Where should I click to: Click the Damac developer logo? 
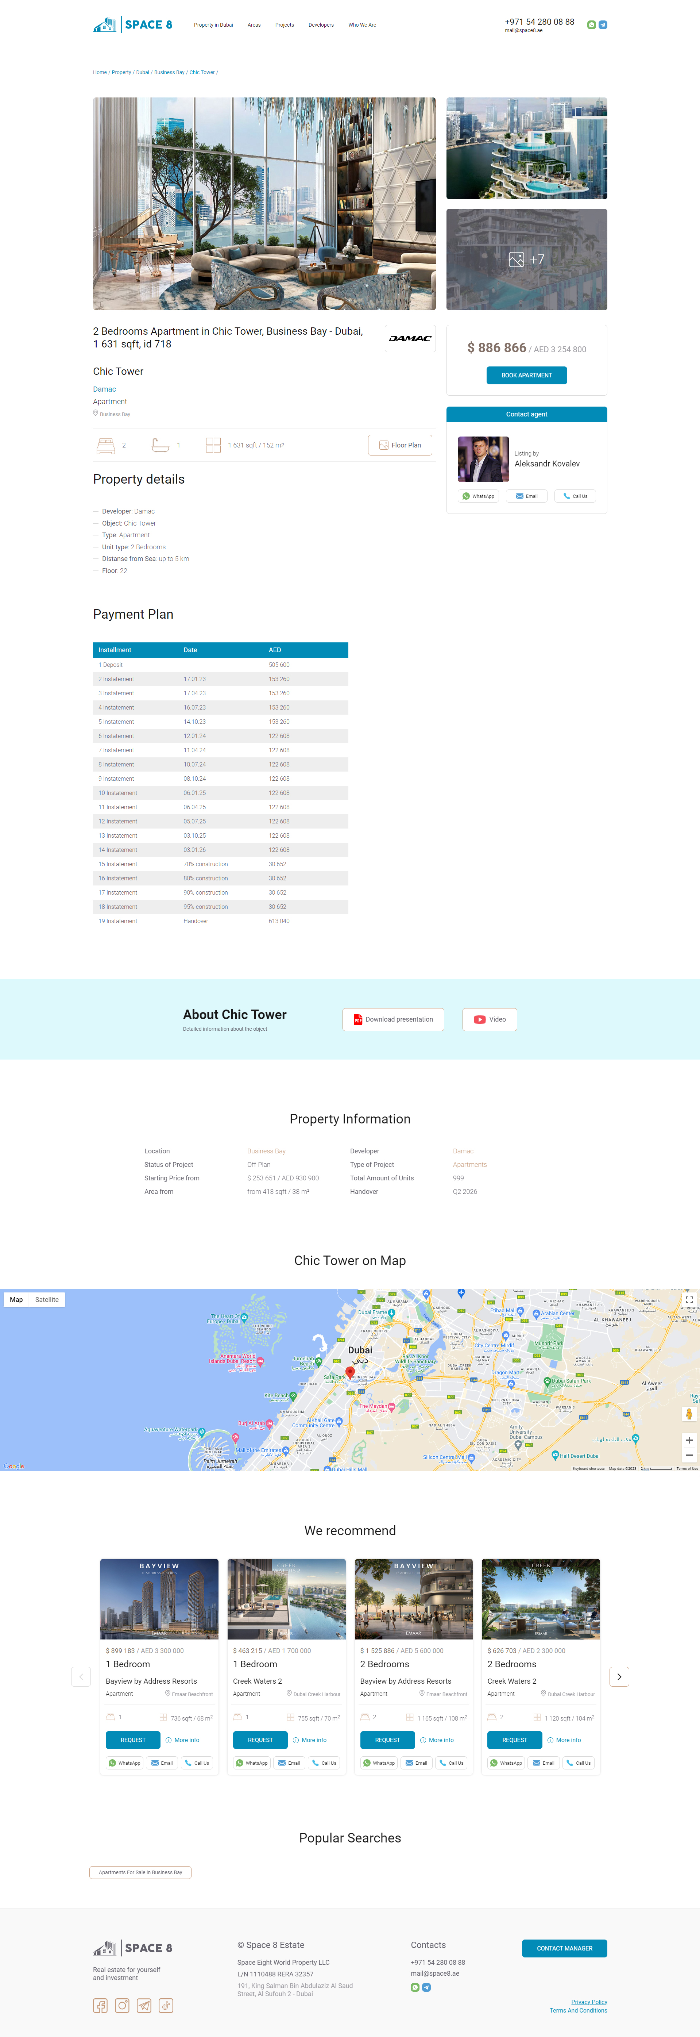(410, 338)
